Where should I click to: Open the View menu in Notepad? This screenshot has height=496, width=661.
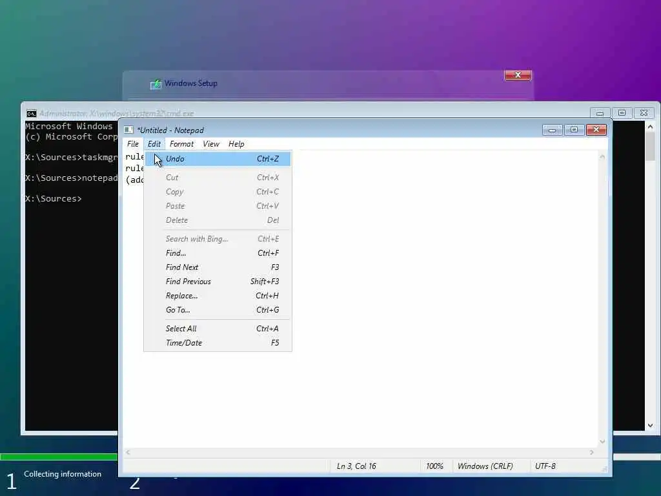pyautogui.click(x=211, y=144)
